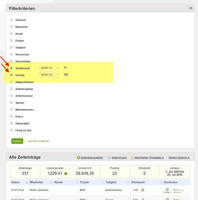Click the Ändern edit icon in first row
The image size is (198, 200).
coord(167,189)
